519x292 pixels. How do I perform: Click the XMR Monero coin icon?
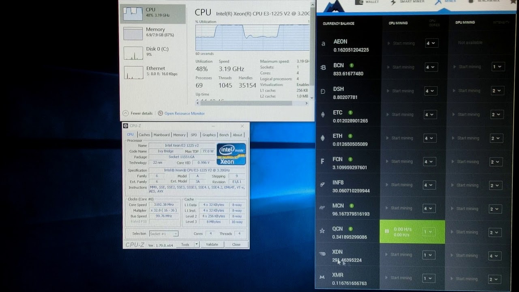tap(322, 277)
